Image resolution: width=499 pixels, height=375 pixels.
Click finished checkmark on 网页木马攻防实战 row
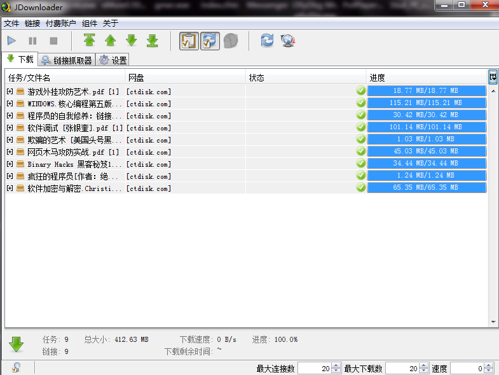point(361,151)
